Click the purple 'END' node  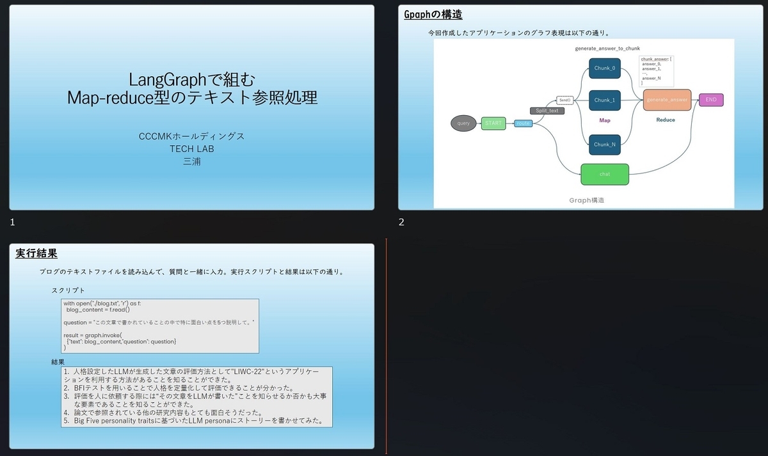(711, 100)
